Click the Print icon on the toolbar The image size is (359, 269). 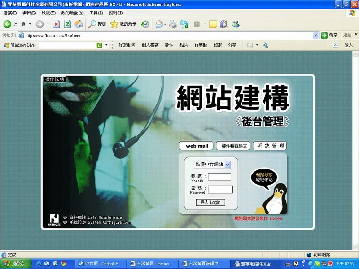[174, 24]
